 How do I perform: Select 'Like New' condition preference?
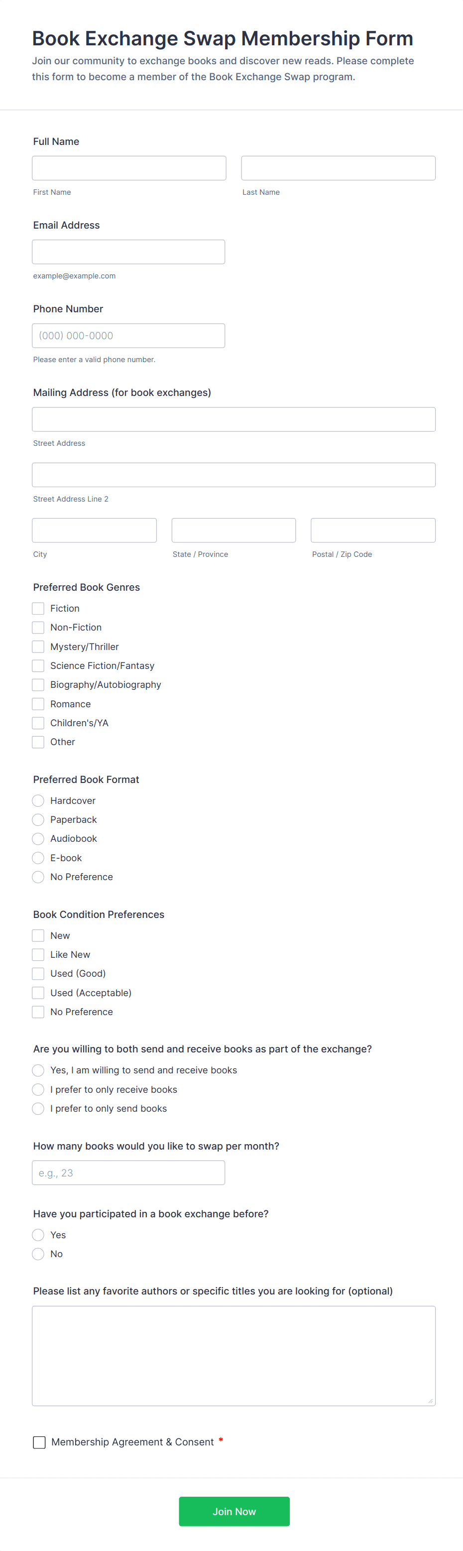pos(38,954)
